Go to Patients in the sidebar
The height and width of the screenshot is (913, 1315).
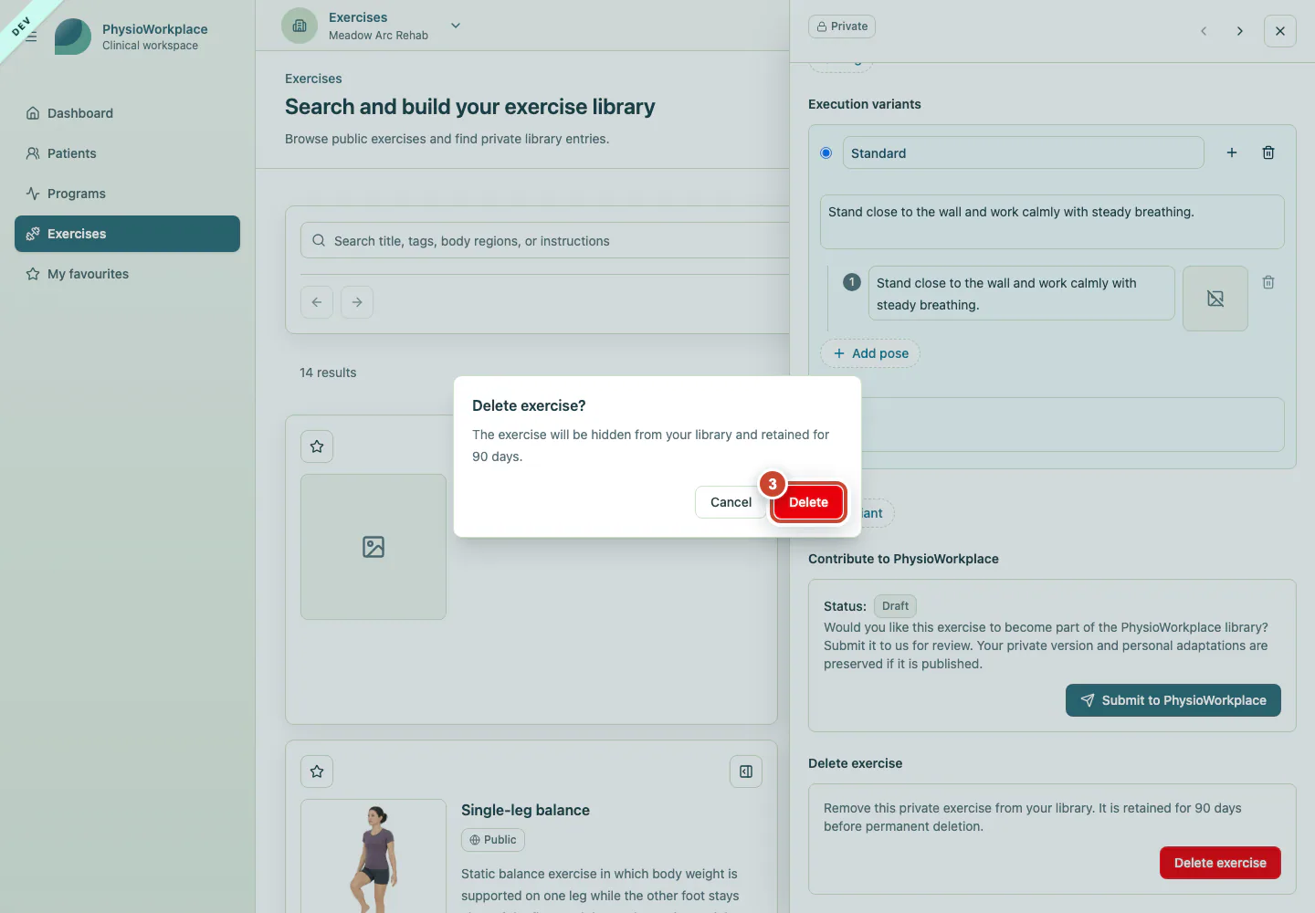[127, 153]
